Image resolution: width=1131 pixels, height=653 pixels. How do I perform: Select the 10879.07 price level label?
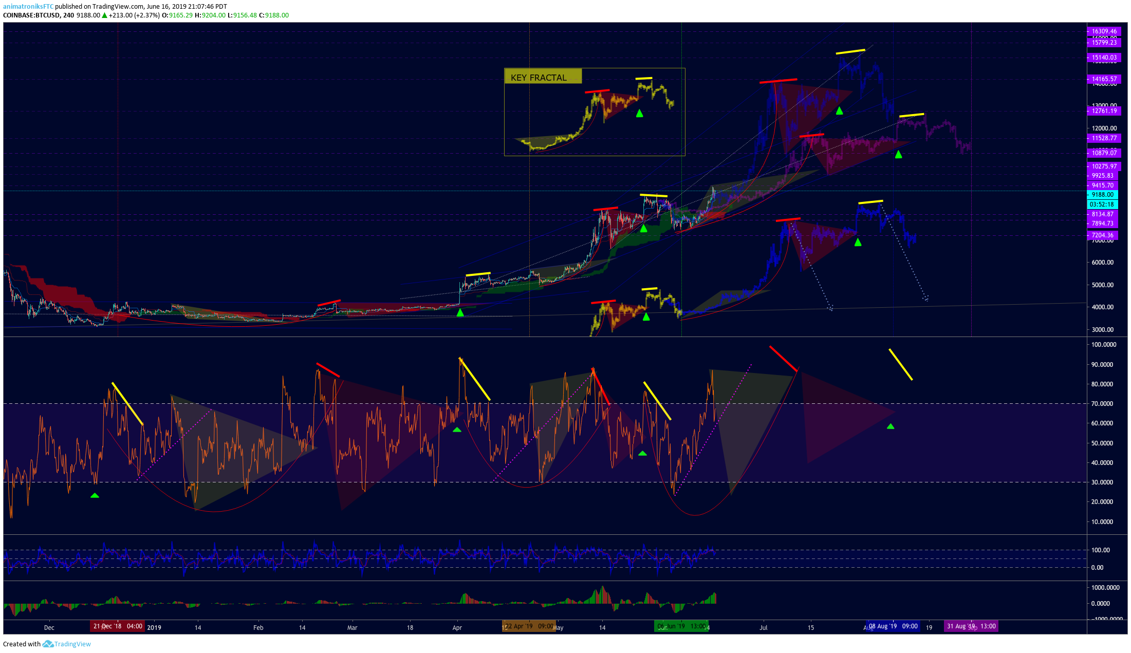click(1104, 153)
